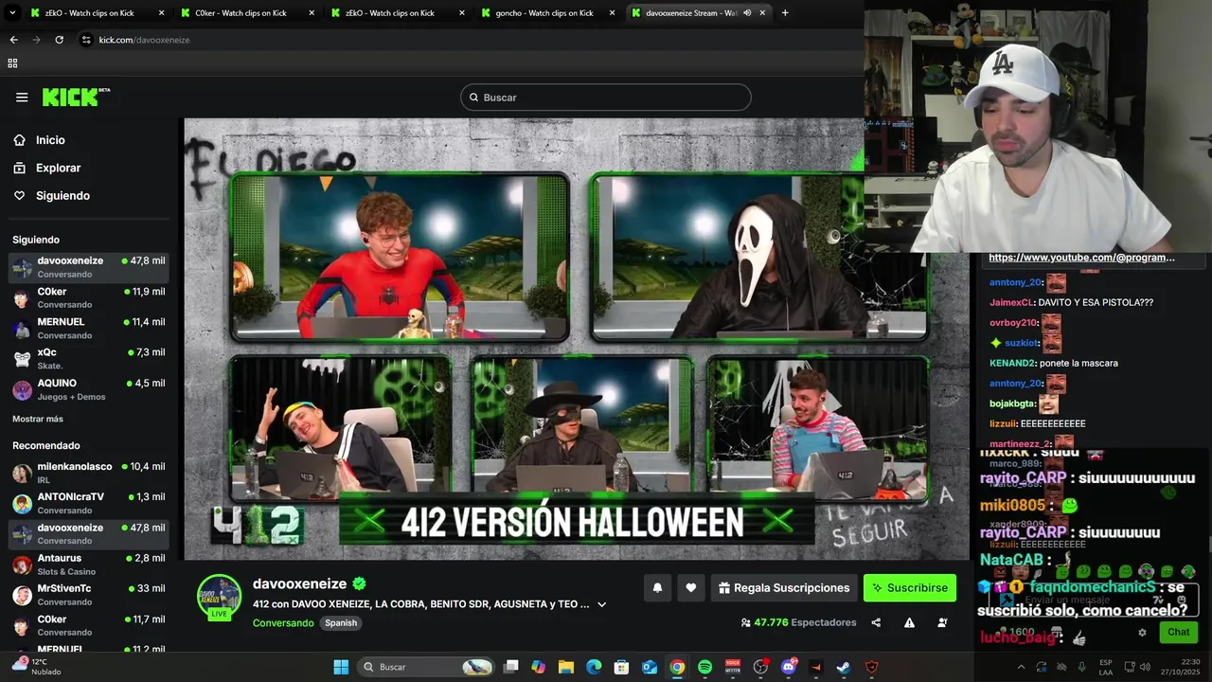Open AQUINO channel in sidebar

tap(89, 389)
